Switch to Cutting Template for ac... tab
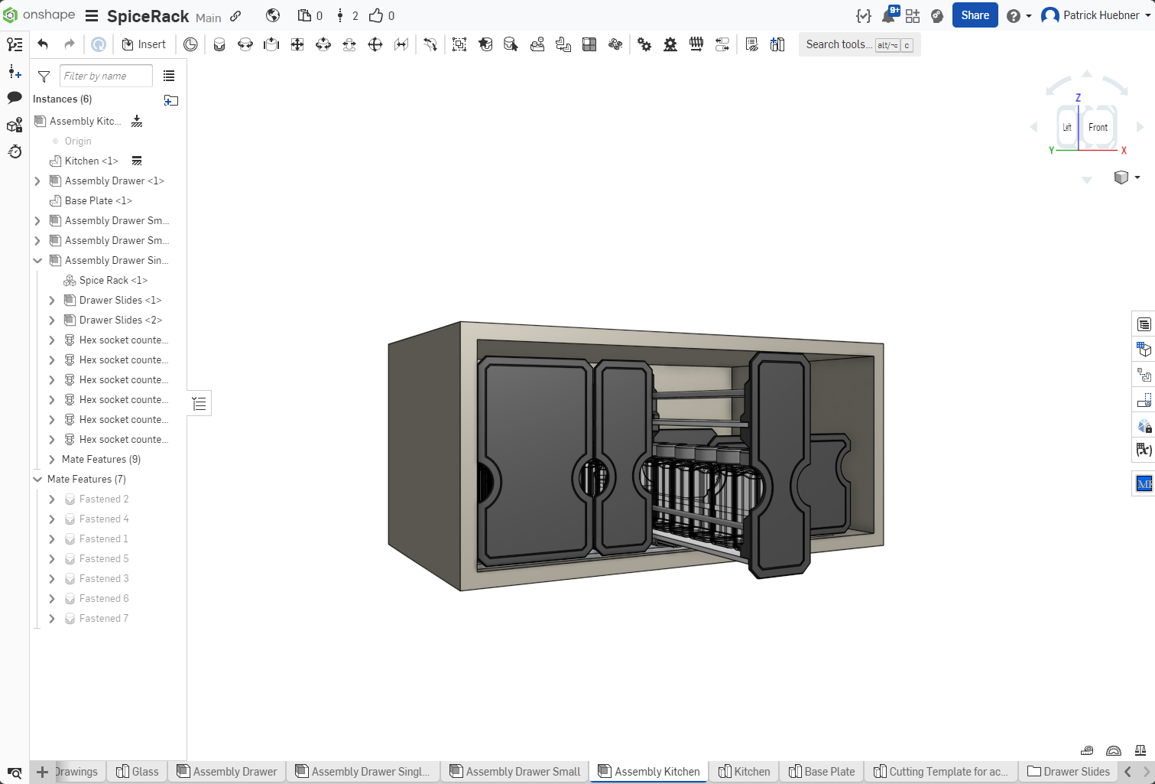 940,772
